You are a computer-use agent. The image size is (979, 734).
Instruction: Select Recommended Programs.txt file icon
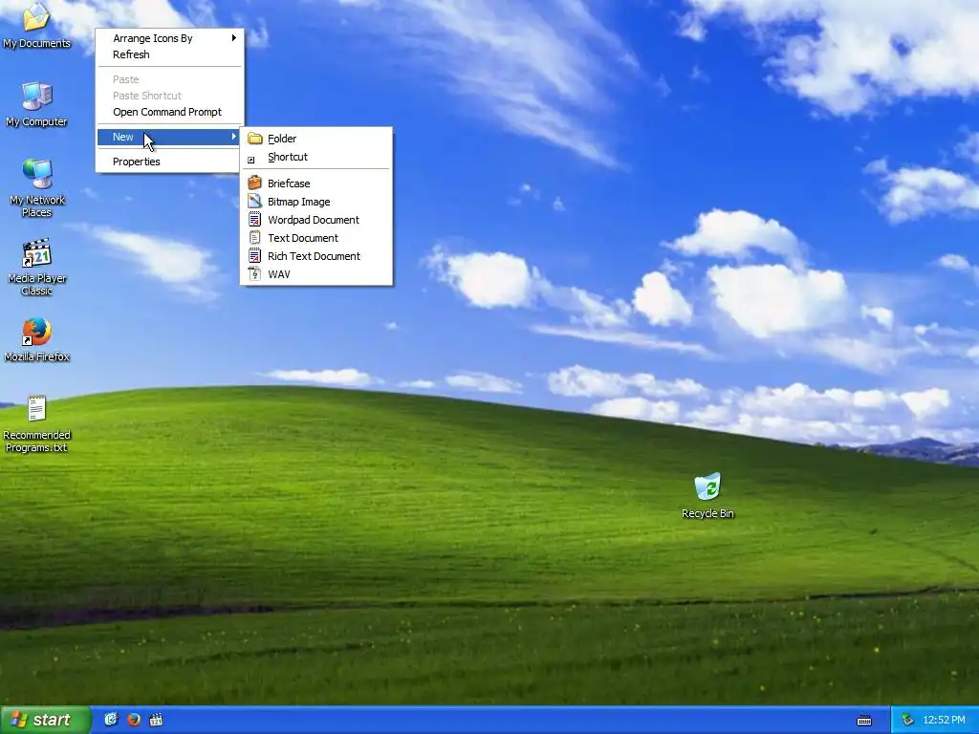[x=36, y=423]
